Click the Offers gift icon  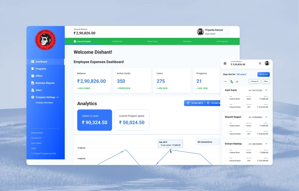[33, 76]
